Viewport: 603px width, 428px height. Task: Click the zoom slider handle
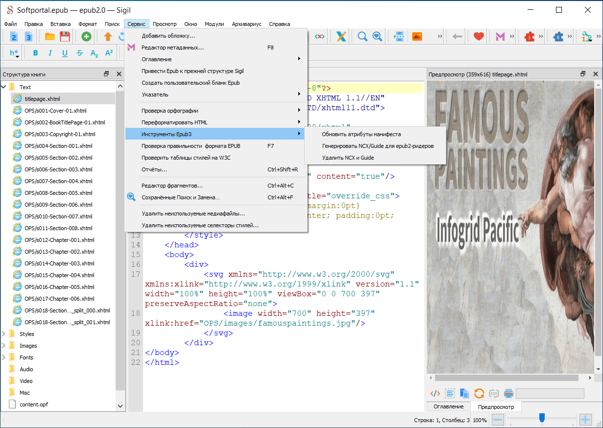coord(542,418)
